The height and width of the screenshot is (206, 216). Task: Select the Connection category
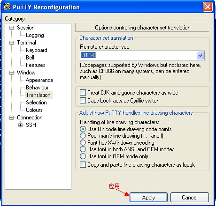pos(30,118)
